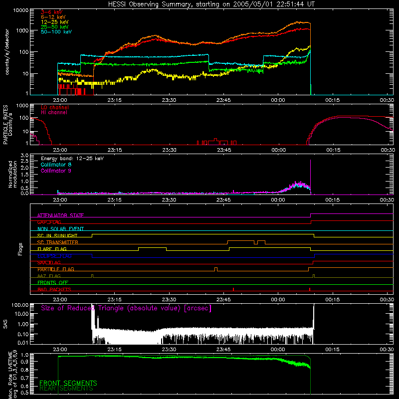Click the FLARE_FLAG label
This screenshot has height=399, width=399.
[52, 249]
